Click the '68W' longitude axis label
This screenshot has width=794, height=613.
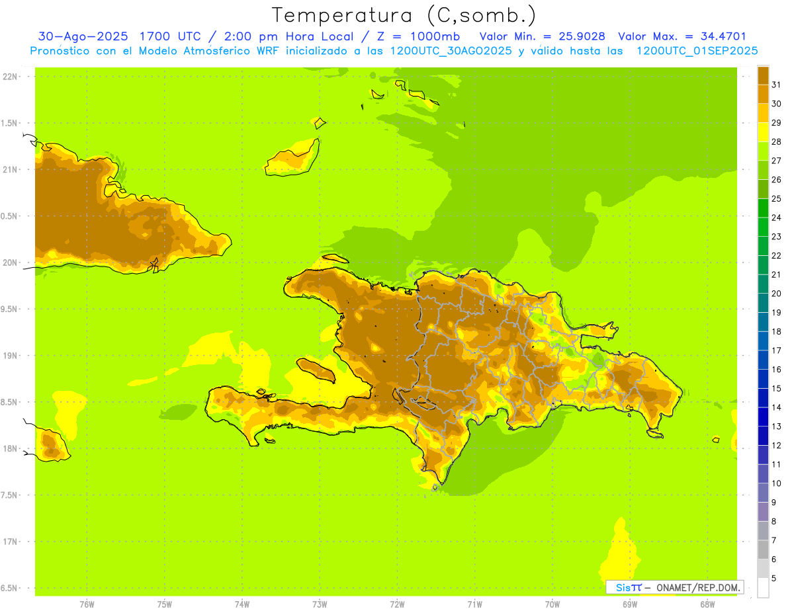pos(707,604)
